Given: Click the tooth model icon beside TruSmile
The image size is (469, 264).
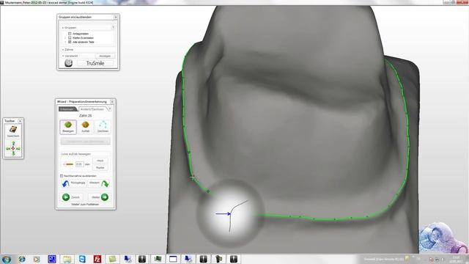Looking at the screenshot, I should 68,63.
